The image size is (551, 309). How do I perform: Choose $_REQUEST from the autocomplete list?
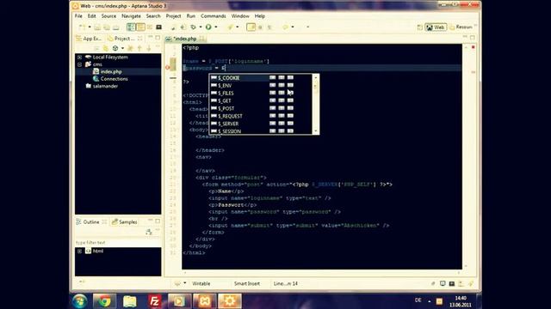(x=260, y=116)
